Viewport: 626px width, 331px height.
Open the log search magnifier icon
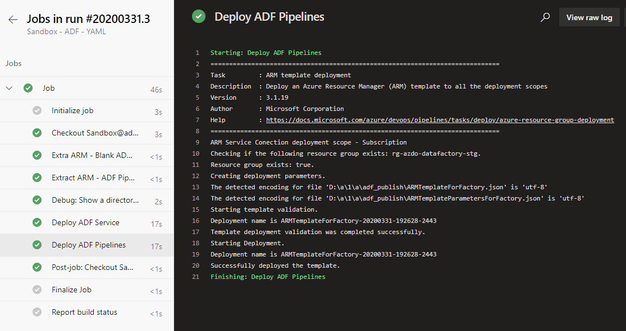[545, 17]
